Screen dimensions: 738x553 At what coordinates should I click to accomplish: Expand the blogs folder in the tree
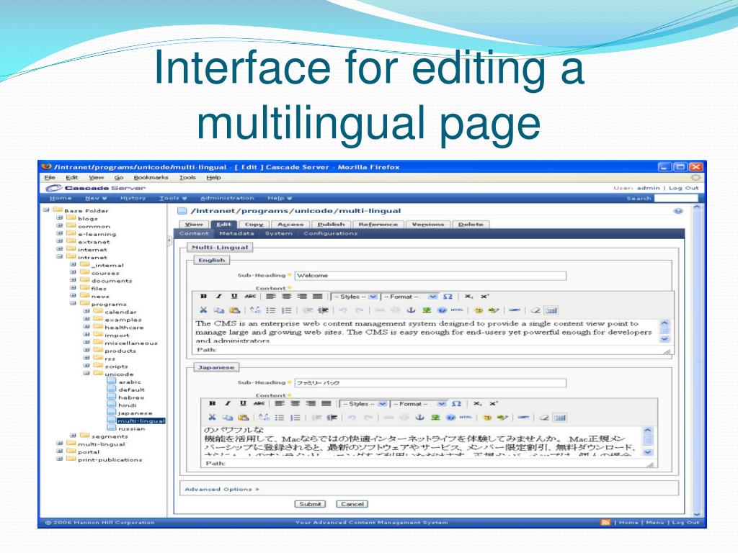(x=60, y=218)
